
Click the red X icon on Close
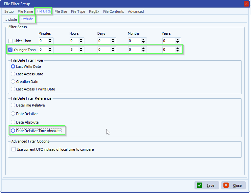tap(226, 185)
